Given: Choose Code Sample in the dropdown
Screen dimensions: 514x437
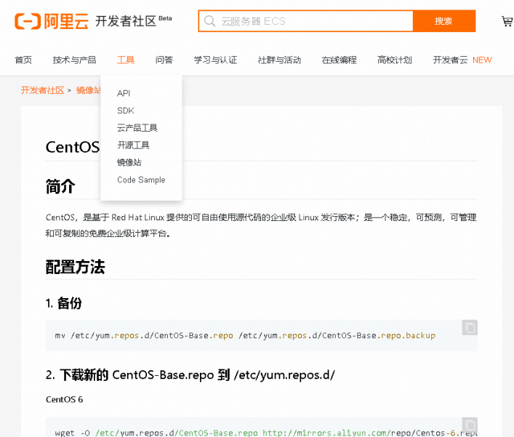Looking at the screenshot, I should click(x=141, y=180).
